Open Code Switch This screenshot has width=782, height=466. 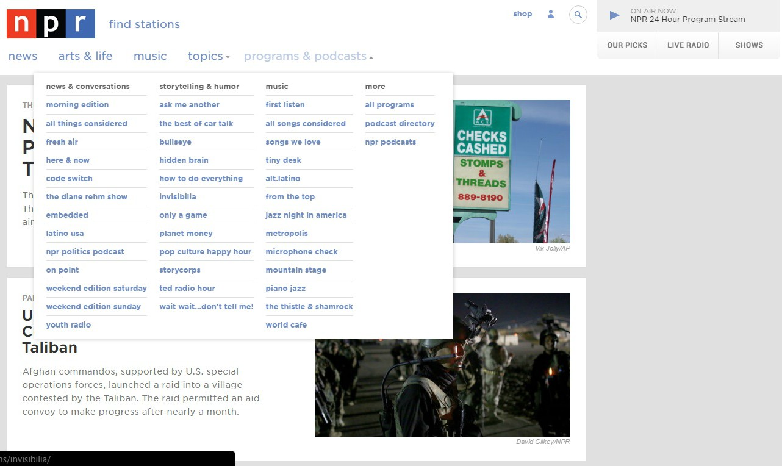point(70,178)
